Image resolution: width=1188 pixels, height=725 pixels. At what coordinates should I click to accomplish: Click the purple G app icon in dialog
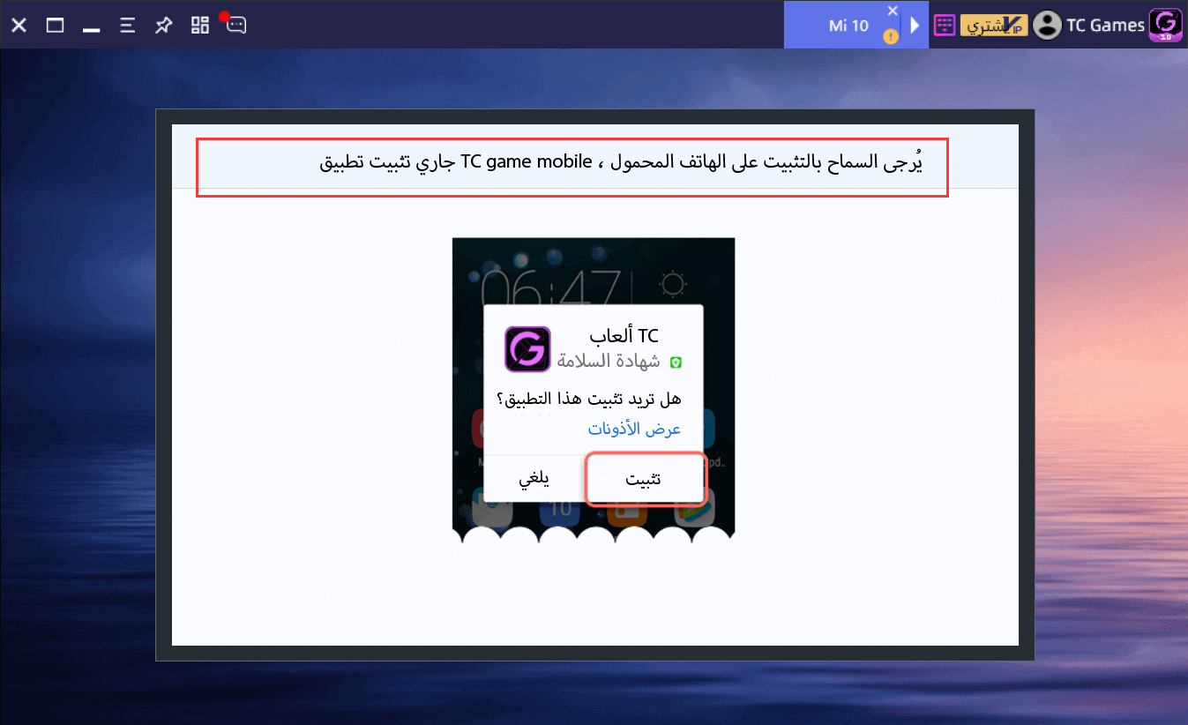click(x=527, y=348)
